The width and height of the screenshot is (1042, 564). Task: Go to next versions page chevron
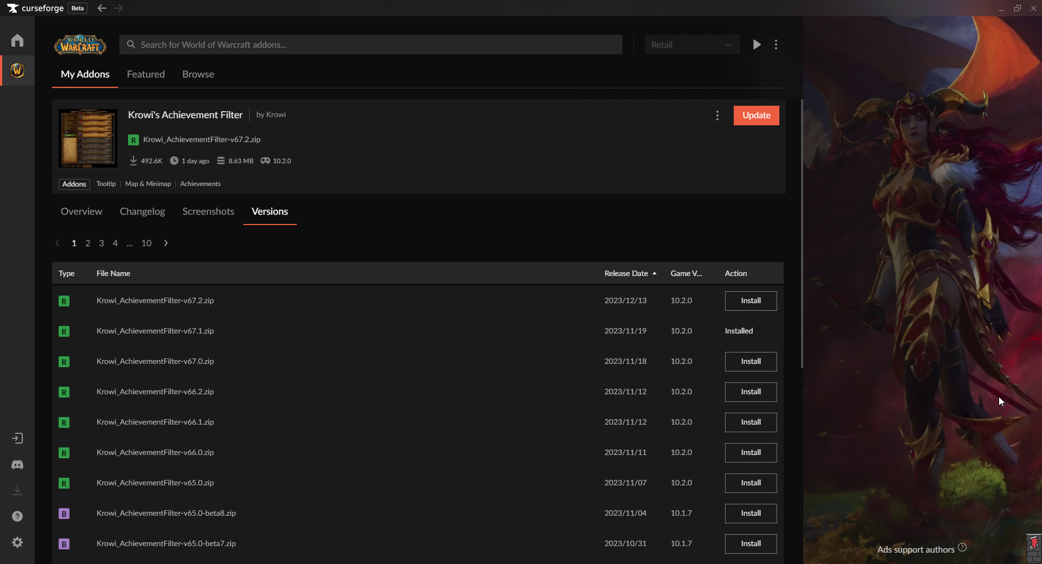[166, 243]
